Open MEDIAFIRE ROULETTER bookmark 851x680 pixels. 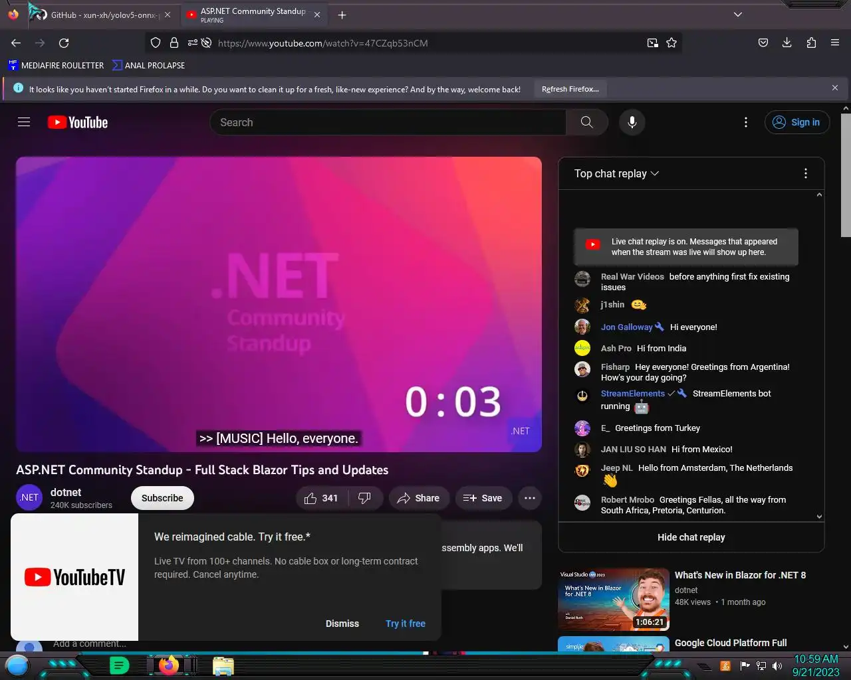click(x=56, y=65)
